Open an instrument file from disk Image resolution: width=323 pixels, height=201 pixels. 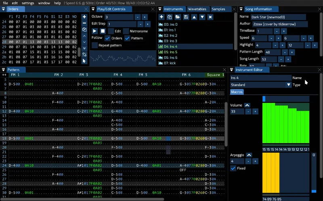178,17
